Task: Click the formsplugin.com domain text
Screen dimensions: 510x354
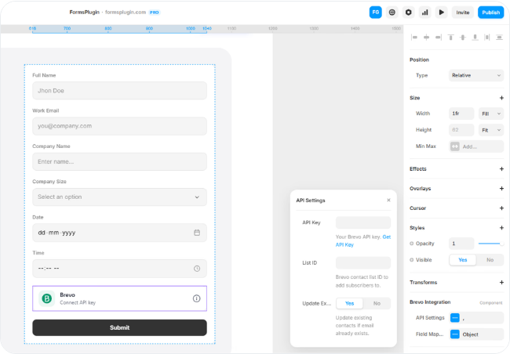Action: tap(126, 13)
